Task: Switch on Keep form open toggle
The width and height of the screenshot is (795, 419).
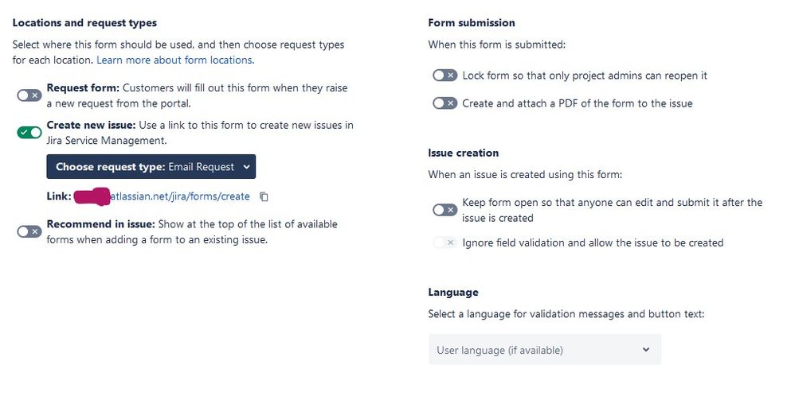Action: [444, 210]
